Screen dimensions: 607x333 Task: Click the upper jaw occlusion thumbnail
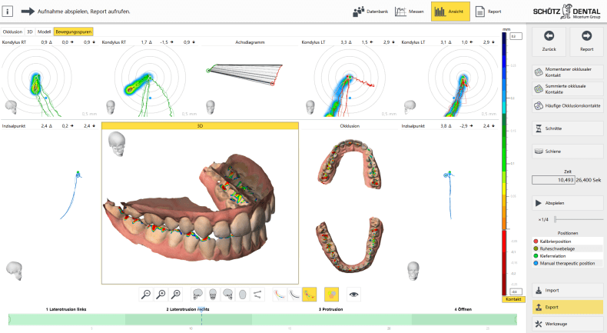point(350,165)
